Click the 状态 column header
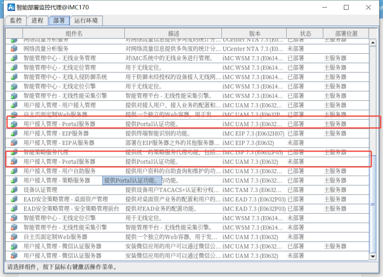The width and height of the screenshot is (383, 277). tap(305, 34)
